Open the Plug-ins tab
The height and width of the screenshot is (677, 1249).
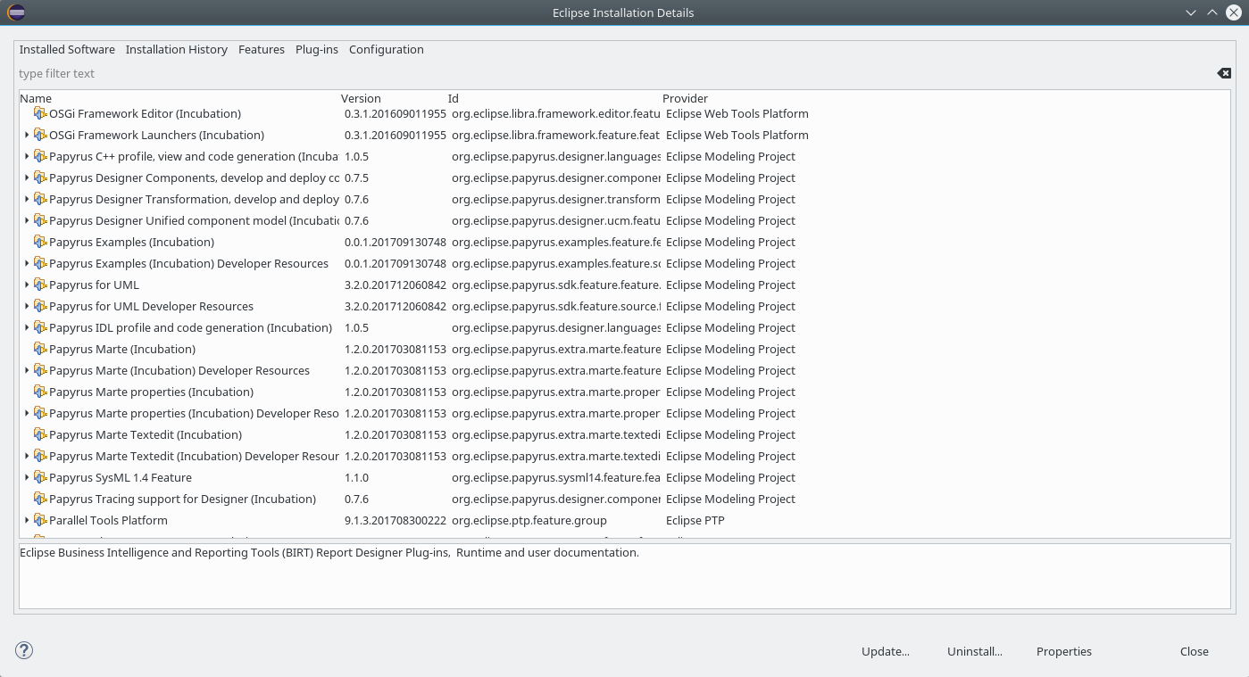[x=317, y=49]
